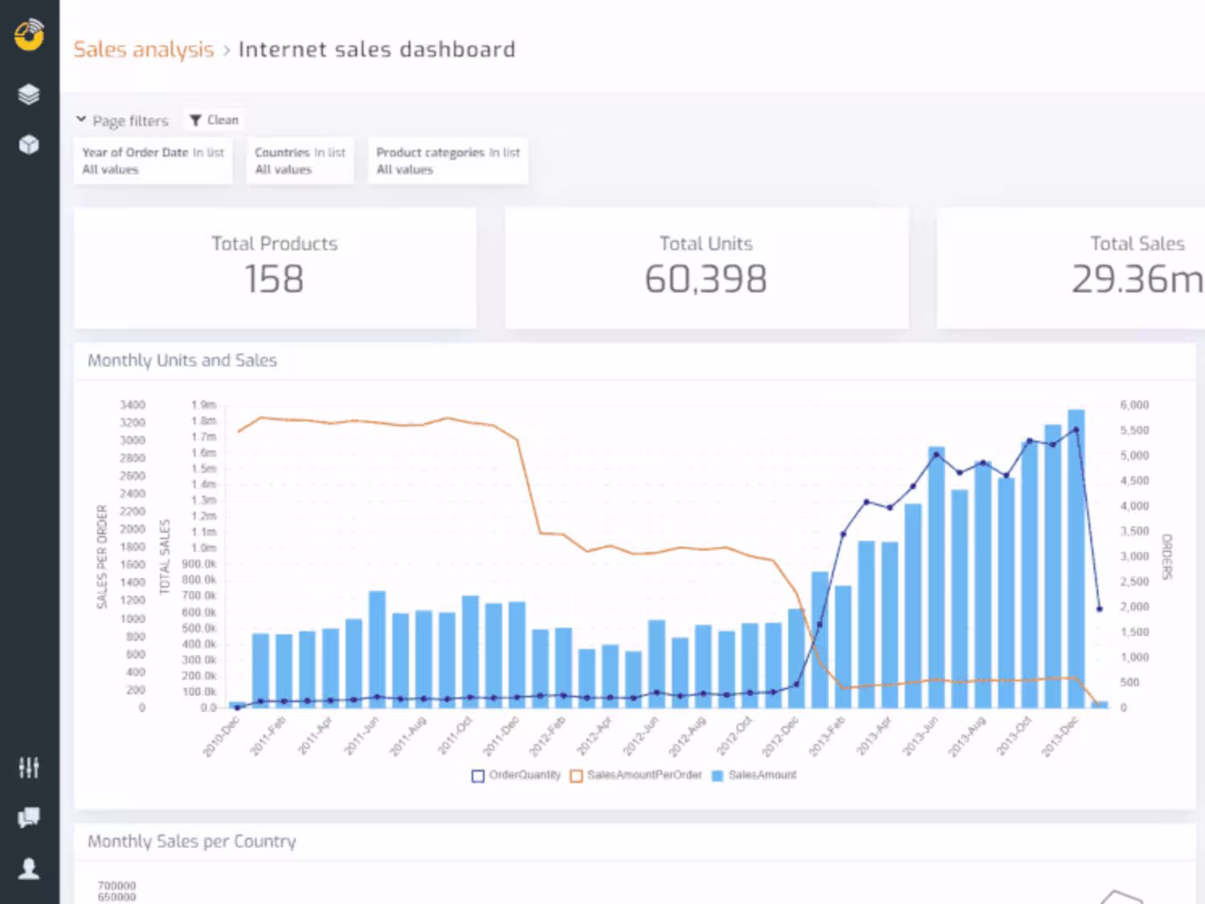Open the Year of Order Date filter
The width and height of the screenshot is (1205, 904).
tap(153, 161)
